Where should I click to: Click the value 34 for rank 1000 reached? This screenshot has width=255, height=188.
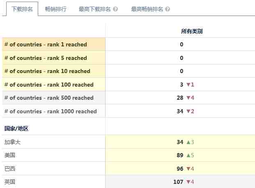point(180,111)
